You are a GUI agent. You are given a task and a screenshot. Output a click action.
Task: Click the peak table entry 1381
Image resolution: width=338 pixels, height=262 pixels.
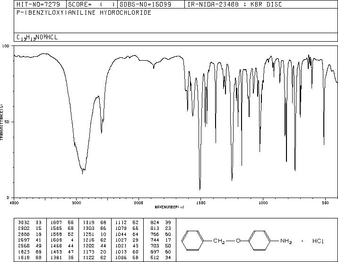56,258
